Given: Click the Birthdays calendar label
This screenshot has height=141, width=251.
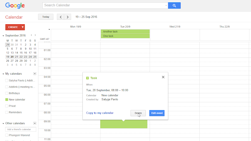Looking at the screenshot, I should [x=14, y=93].
